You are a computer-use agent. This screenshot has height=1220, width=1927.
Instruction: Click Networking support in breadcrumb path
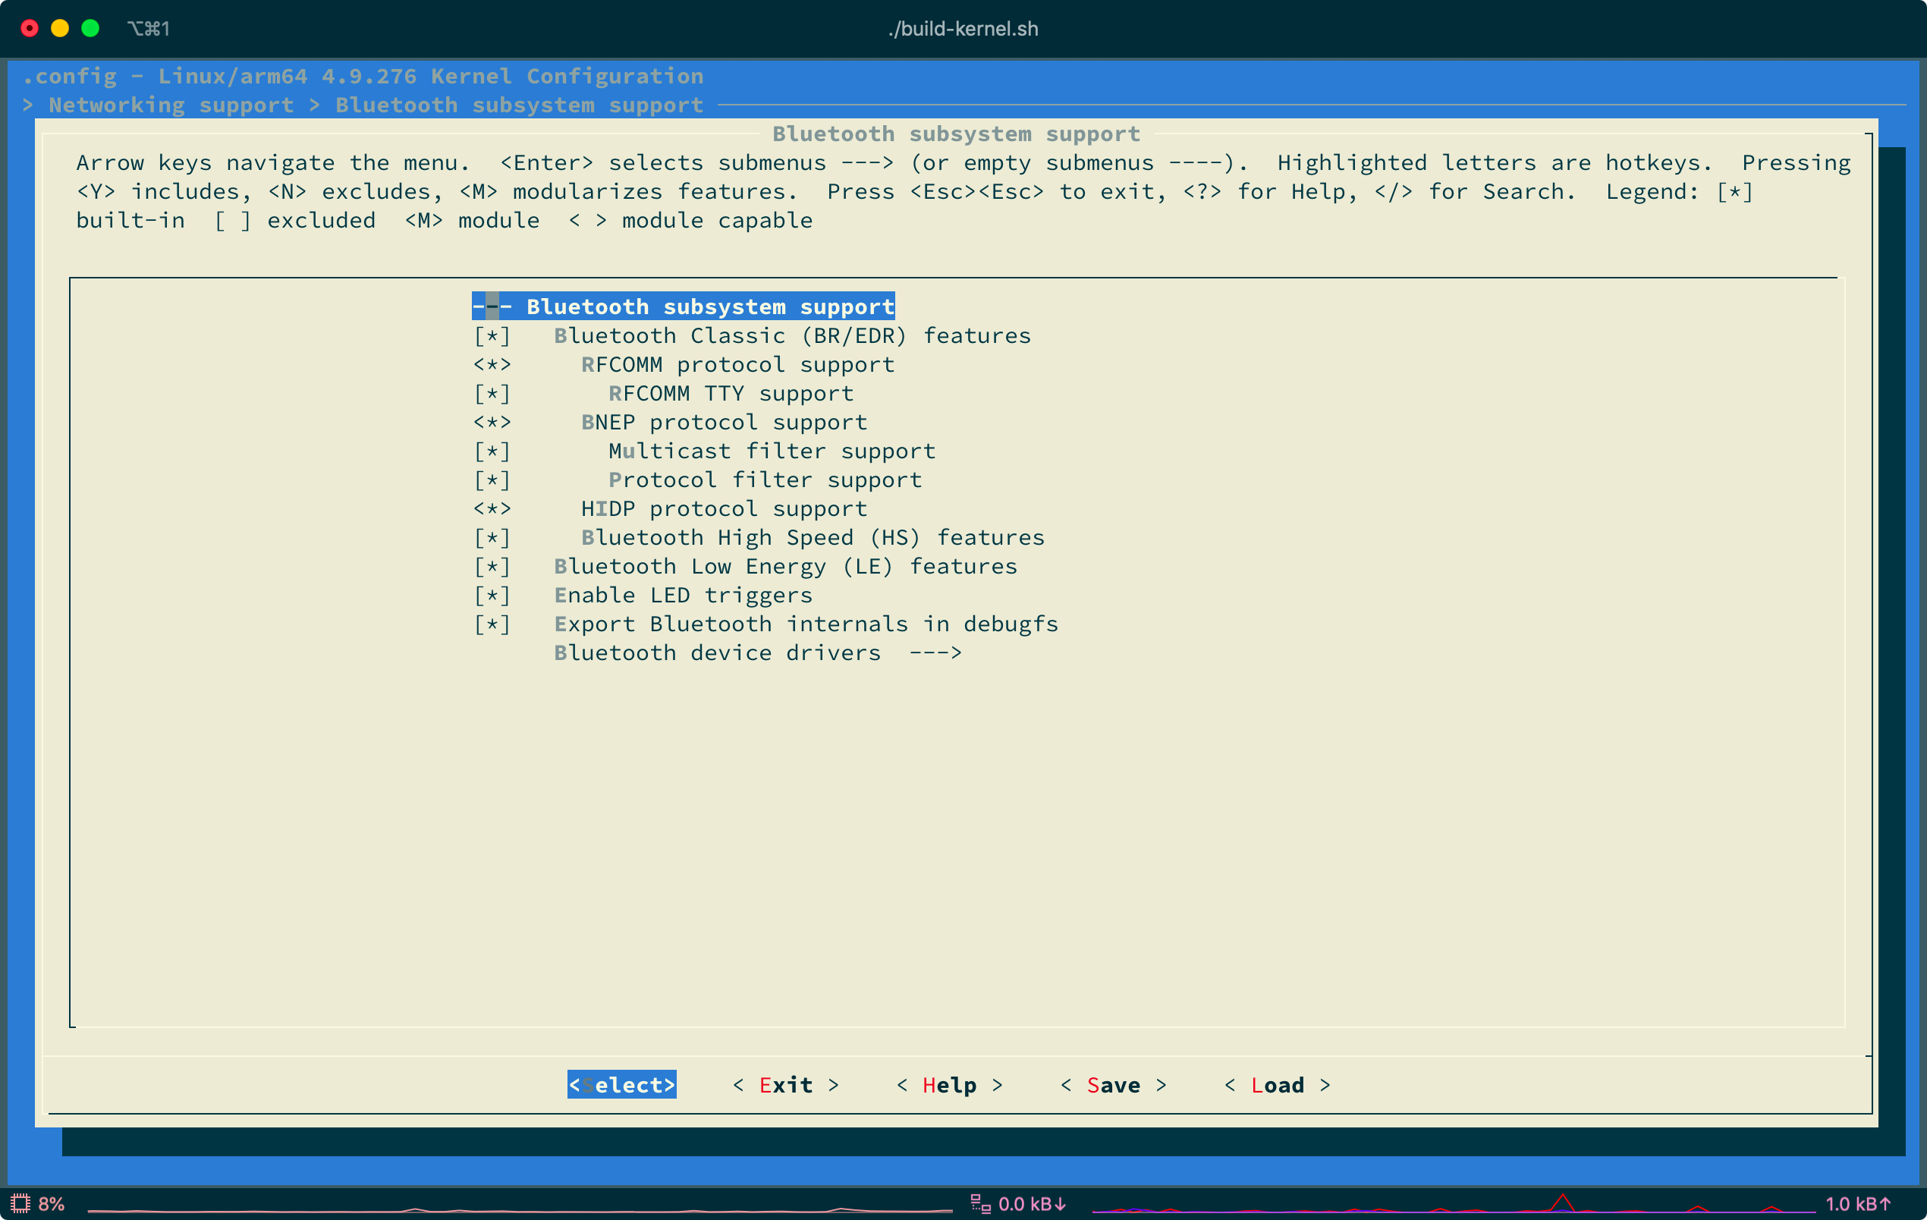pyautogui.click(x=171, y=105)
